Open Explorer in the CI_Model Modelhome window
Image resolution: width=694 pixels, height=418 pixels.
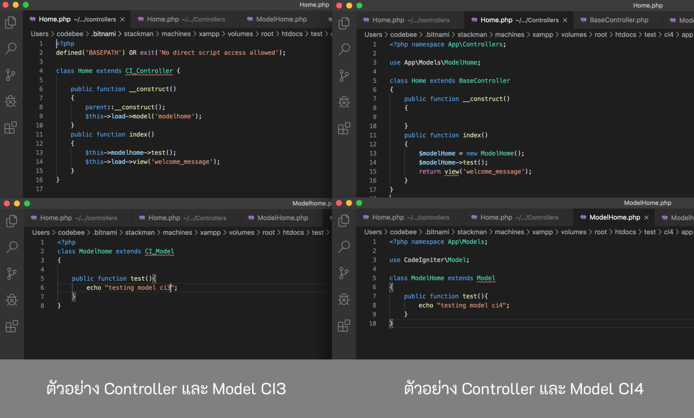[x=12, y=221]
